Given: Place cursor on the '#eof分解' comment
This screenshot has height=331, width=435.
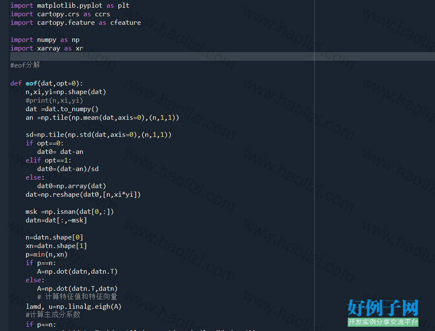Looking at the screenshot, I should point(25,65).
